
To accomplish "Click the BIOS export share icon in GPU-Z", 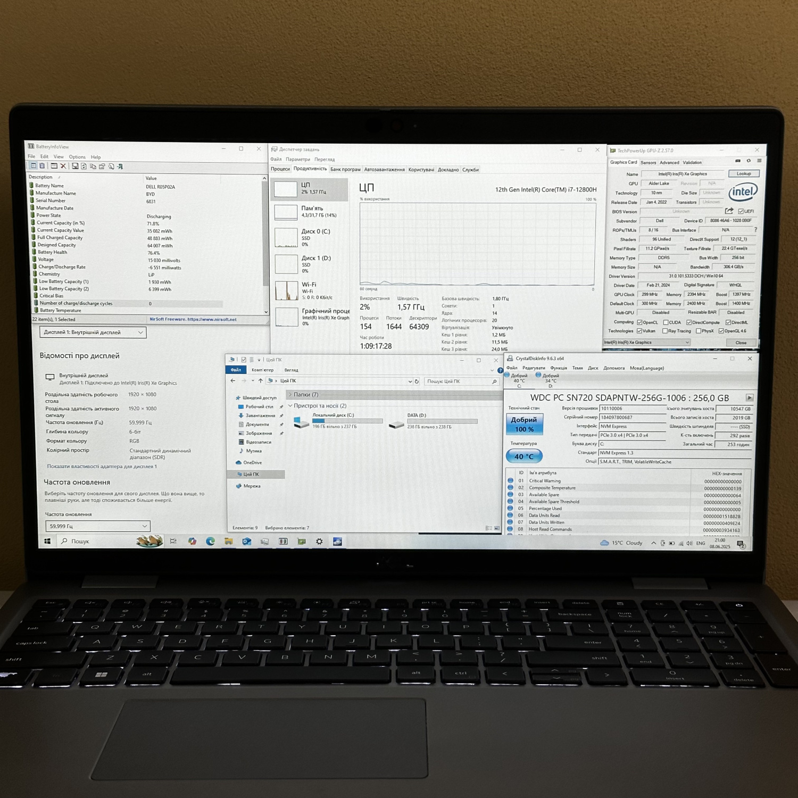I will pyautogui.click(x=729, y=211).
